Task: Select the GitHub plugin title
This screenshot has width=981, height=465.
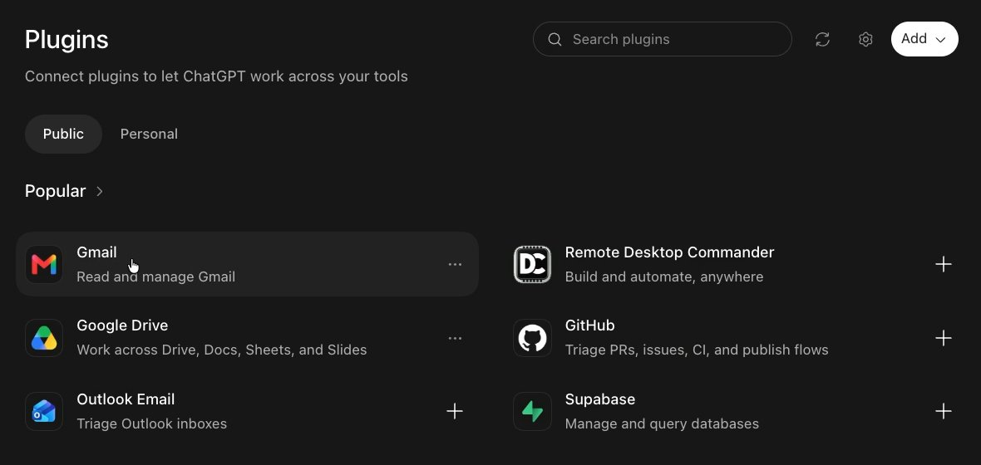Action: (x=589, y=325)
